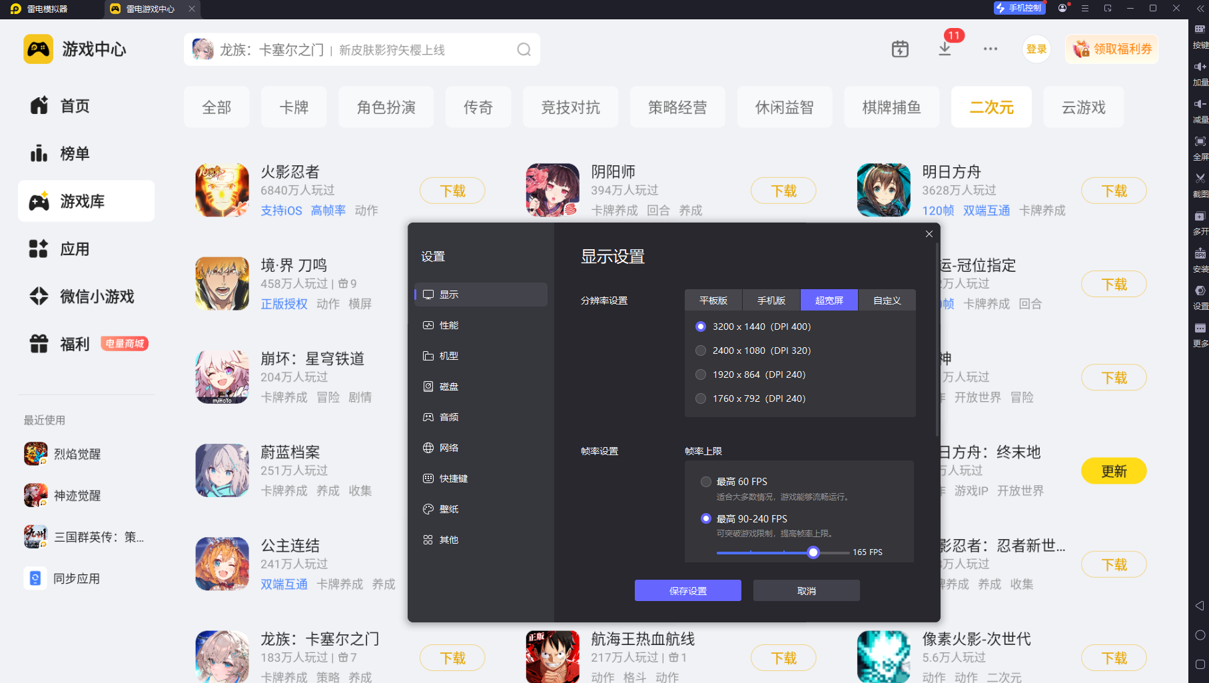
Task: Open 其他 other settings section
Action: 481,540
